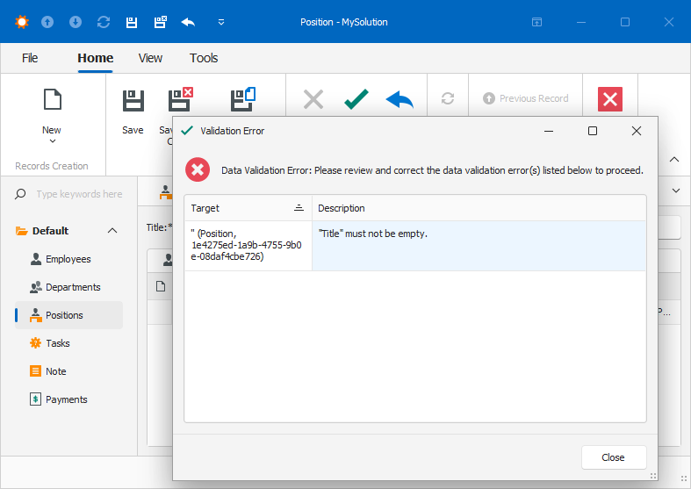
Task: Click ribbon display options icon in title bar
Action: click(536, 22)
